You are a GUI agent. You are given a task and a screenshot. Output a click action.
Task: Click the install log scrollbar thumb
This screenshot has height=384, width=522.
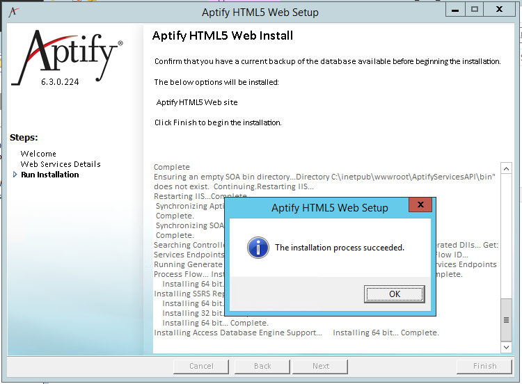(x=506, y=320)
